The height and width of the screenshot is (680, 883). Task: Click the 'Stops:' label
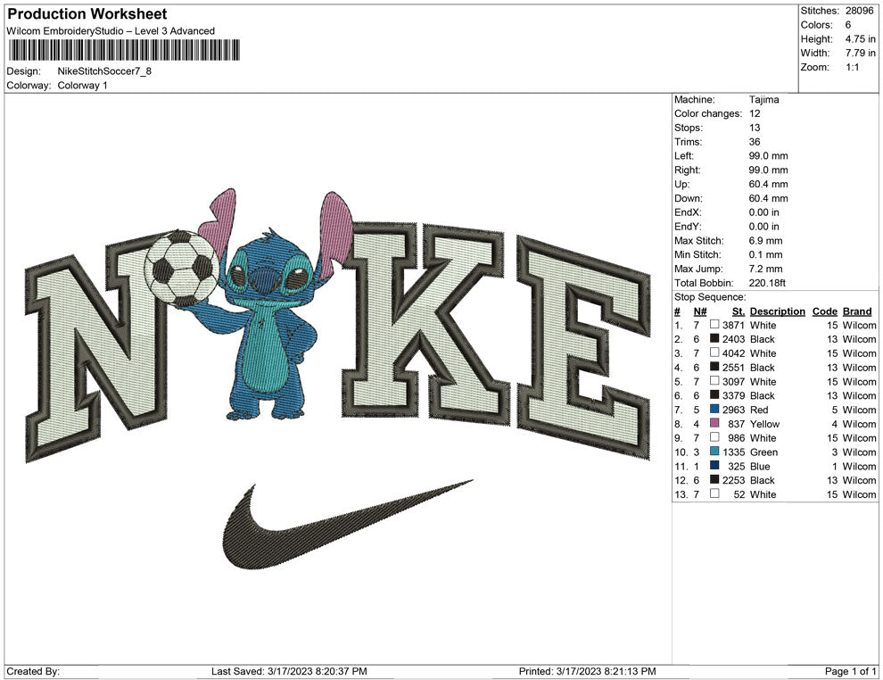pos(689,128)
